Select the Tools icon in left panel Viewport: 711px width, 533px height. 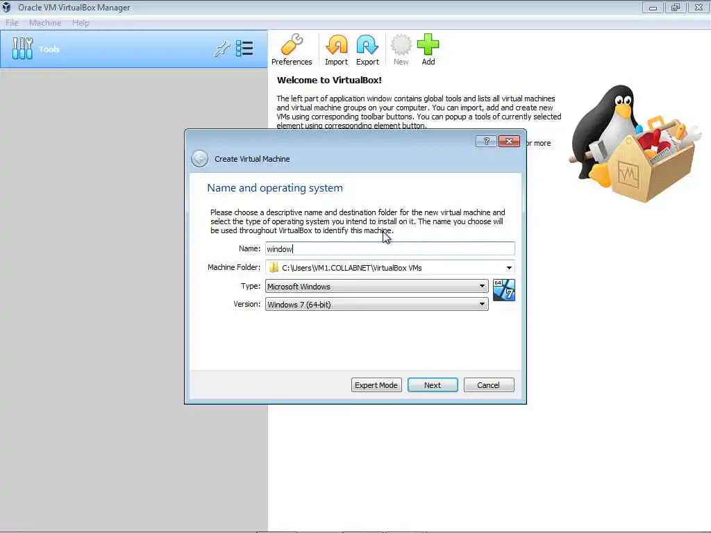(x=22, y=49)
